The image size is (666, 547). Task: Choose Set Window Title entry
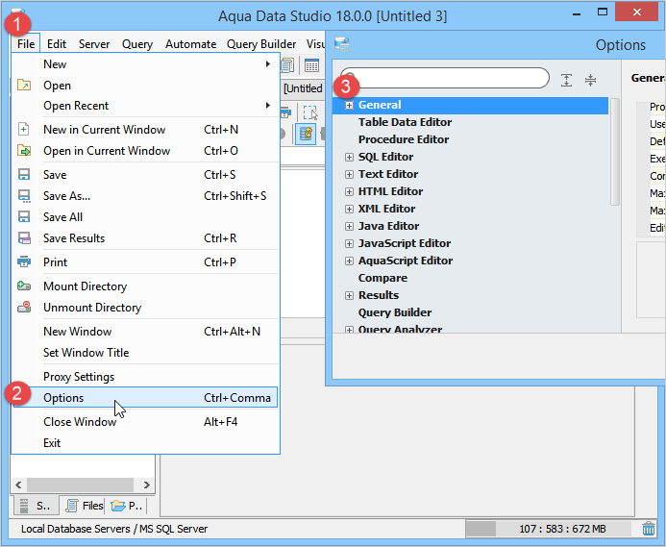(x=145, y=353)
